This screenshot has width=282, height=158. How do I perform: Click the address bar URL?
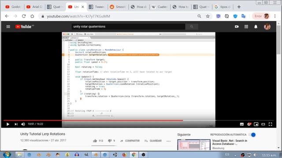coord(78,16)
